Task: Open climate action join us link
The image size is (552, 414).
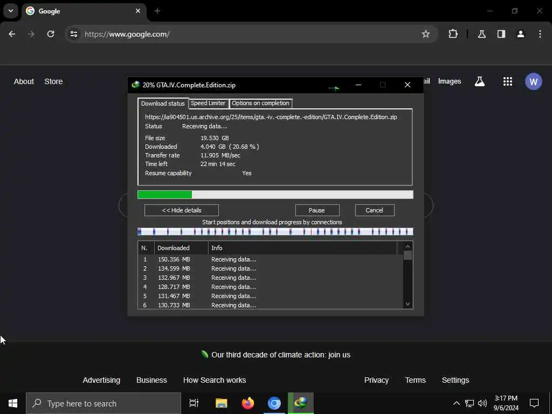Action: tap(280, 355)
